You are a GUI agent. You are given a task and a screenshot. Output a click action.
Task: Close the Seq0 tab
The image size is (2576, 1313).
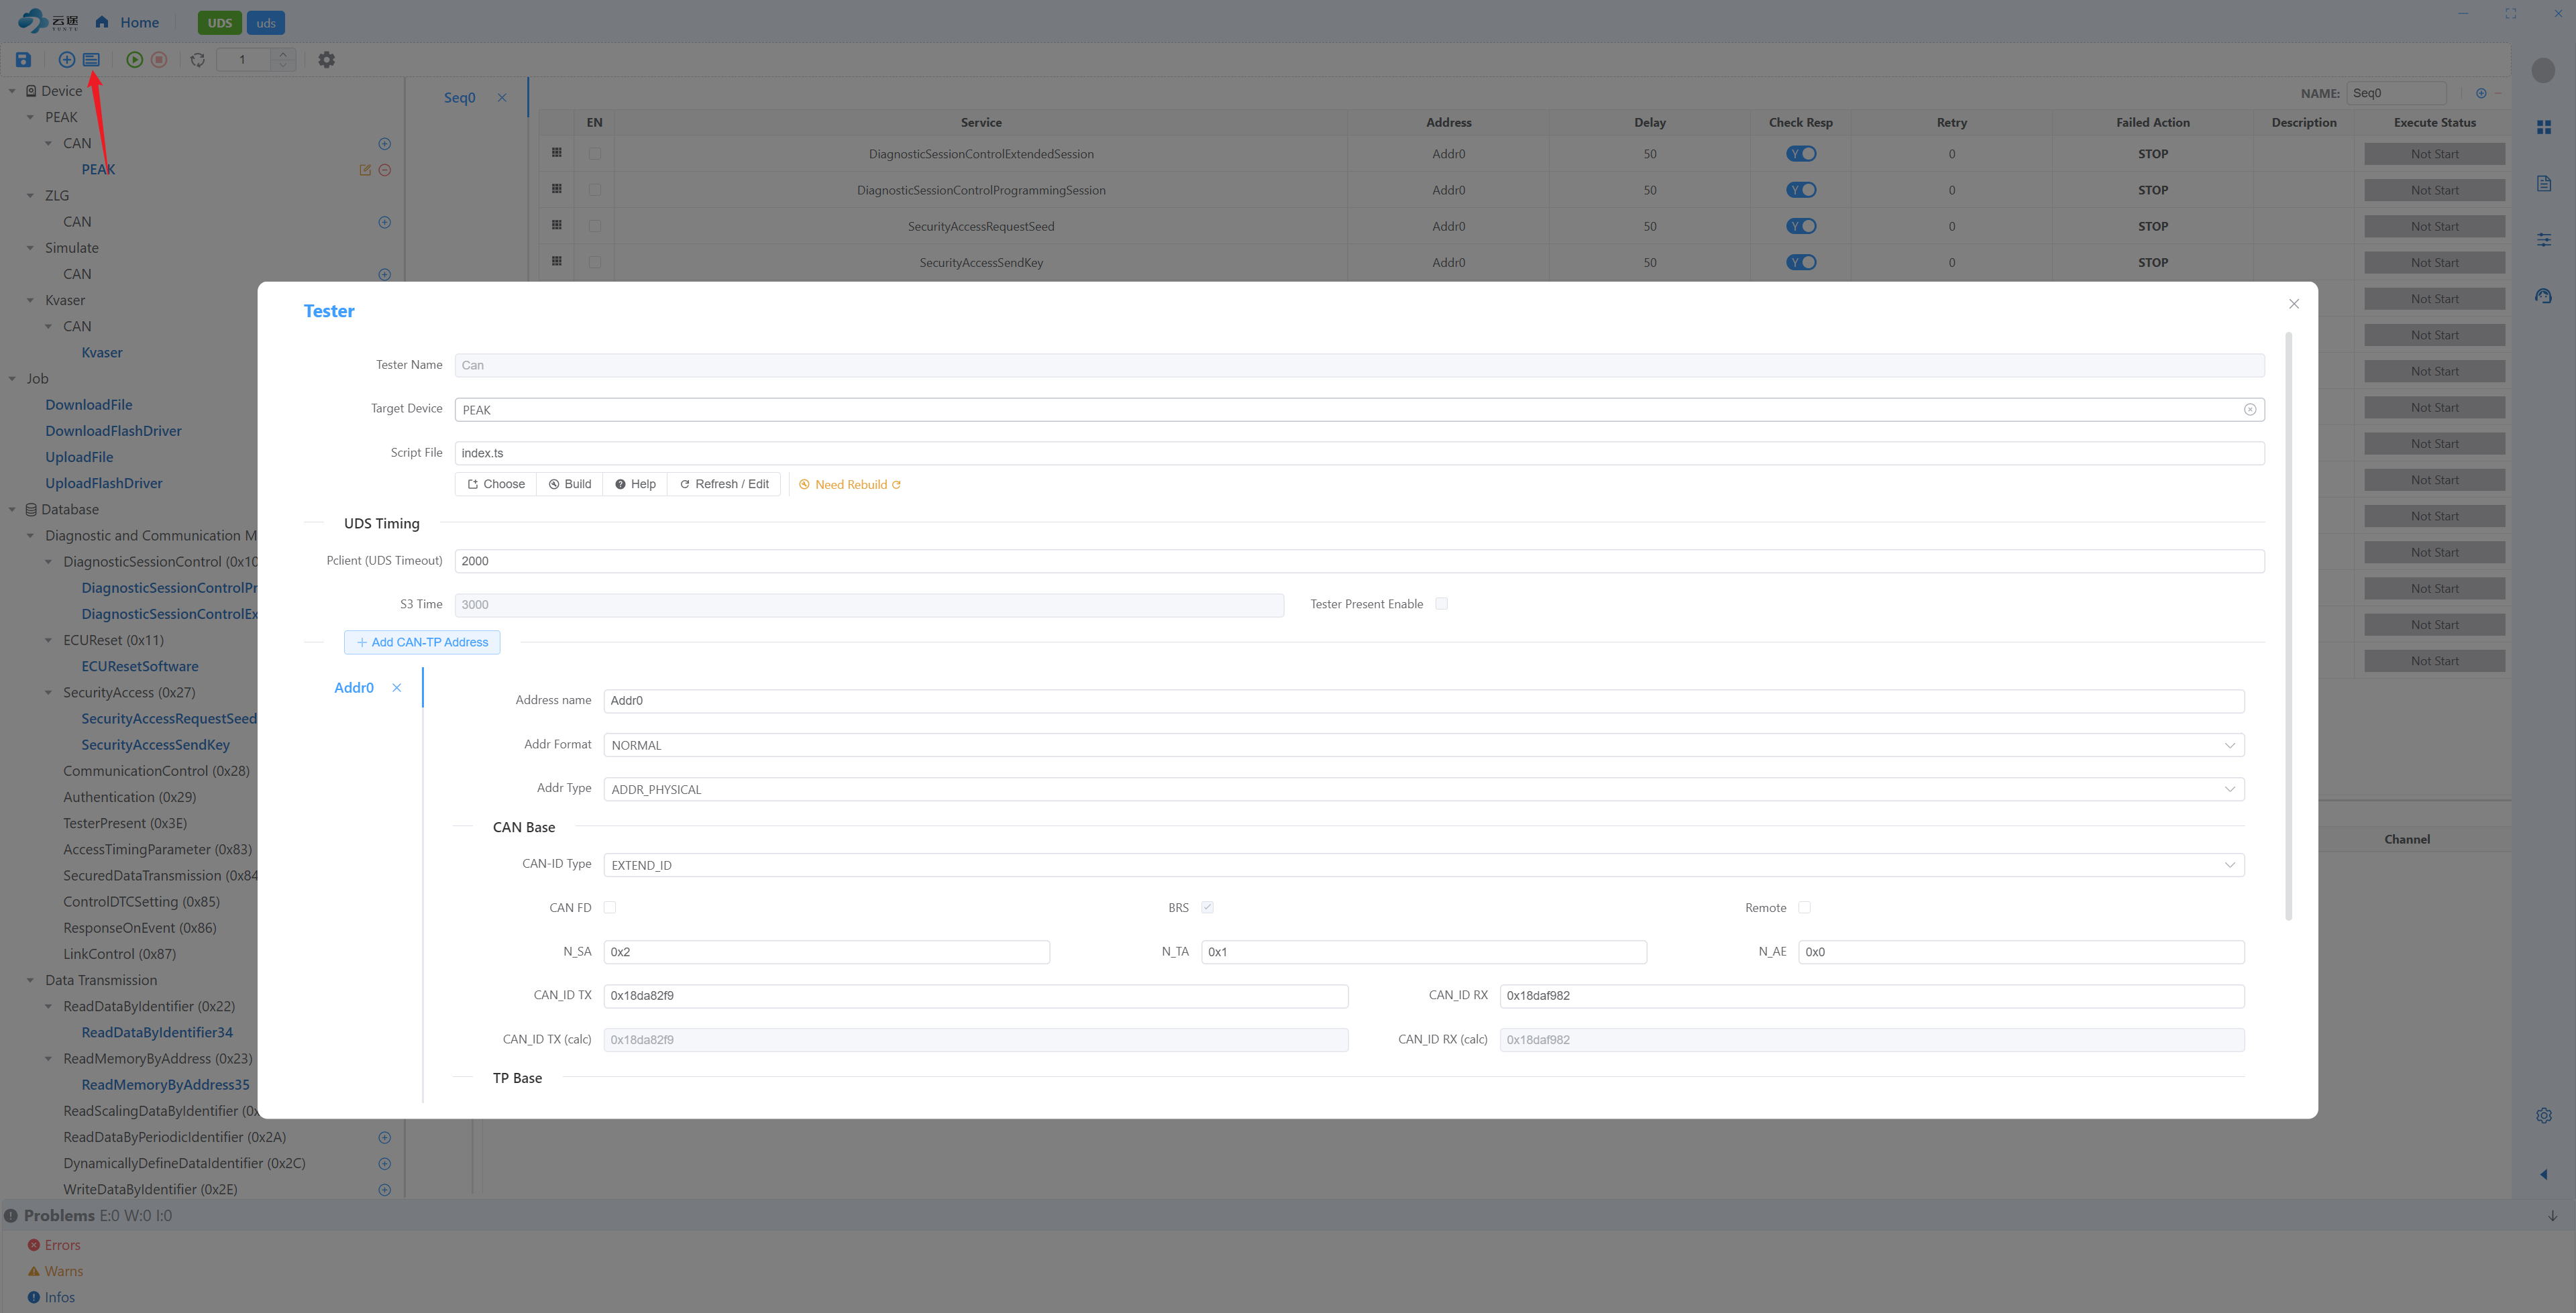tap(502, 97)
